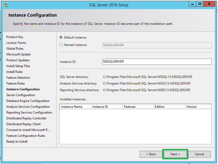
Task: Go back with the Back button
Action: pos(151,154)
